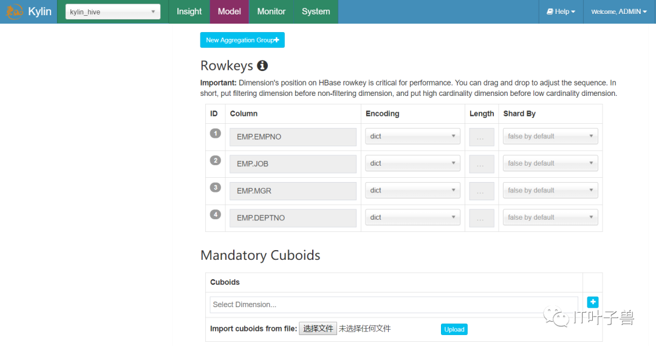Screen dimensions: 656x346
Task: Click row ID badge 3 for EMP.MGR
Action: (216, 188)
